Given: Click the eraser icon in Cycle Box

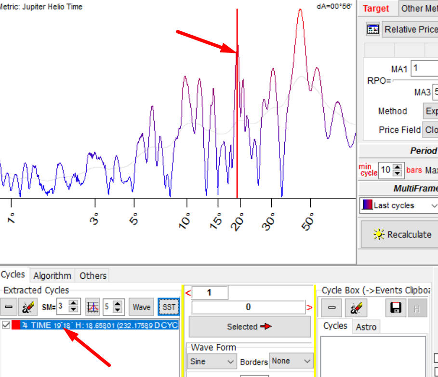Looking at the screenshot, I should [x=357, y=308].
